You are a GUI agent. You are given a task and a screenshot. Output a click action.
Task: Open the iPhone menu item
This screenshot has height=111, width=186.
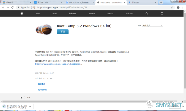73,14
